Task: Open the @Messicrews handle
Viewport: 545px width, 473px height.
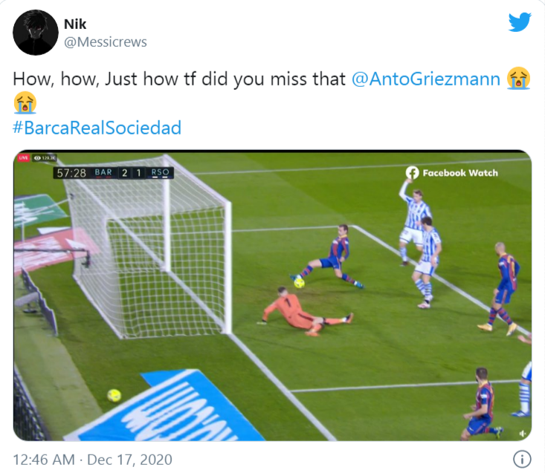Action: click(x=106, y=42)
